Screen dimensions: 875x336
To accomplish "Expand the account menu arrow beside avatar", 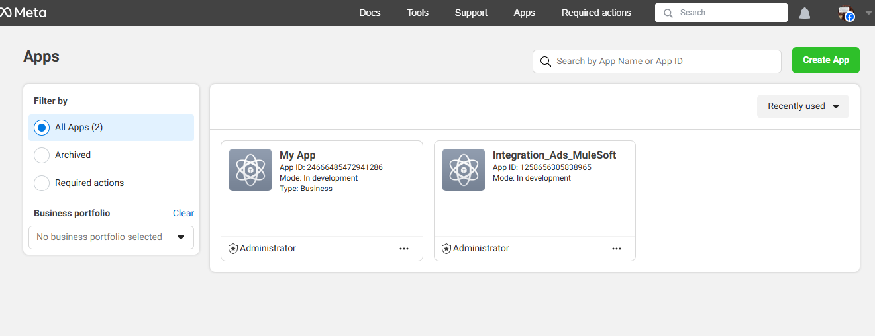I will [x=868, y=12].
